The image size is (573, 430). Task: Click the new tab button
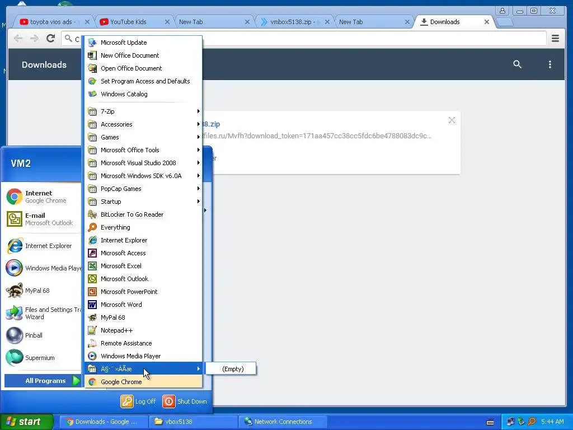tap(505, 22)
